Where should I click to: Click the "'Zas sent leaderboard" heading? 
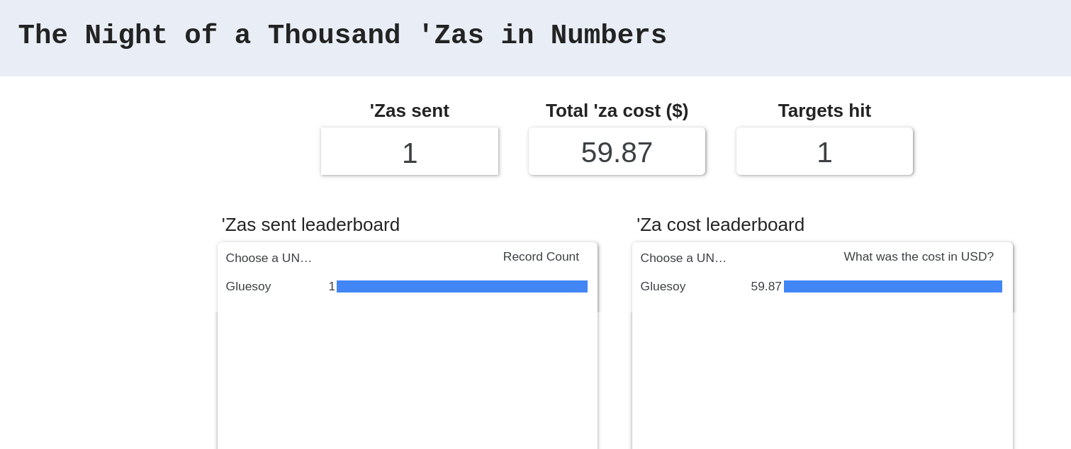click(310, 224)
